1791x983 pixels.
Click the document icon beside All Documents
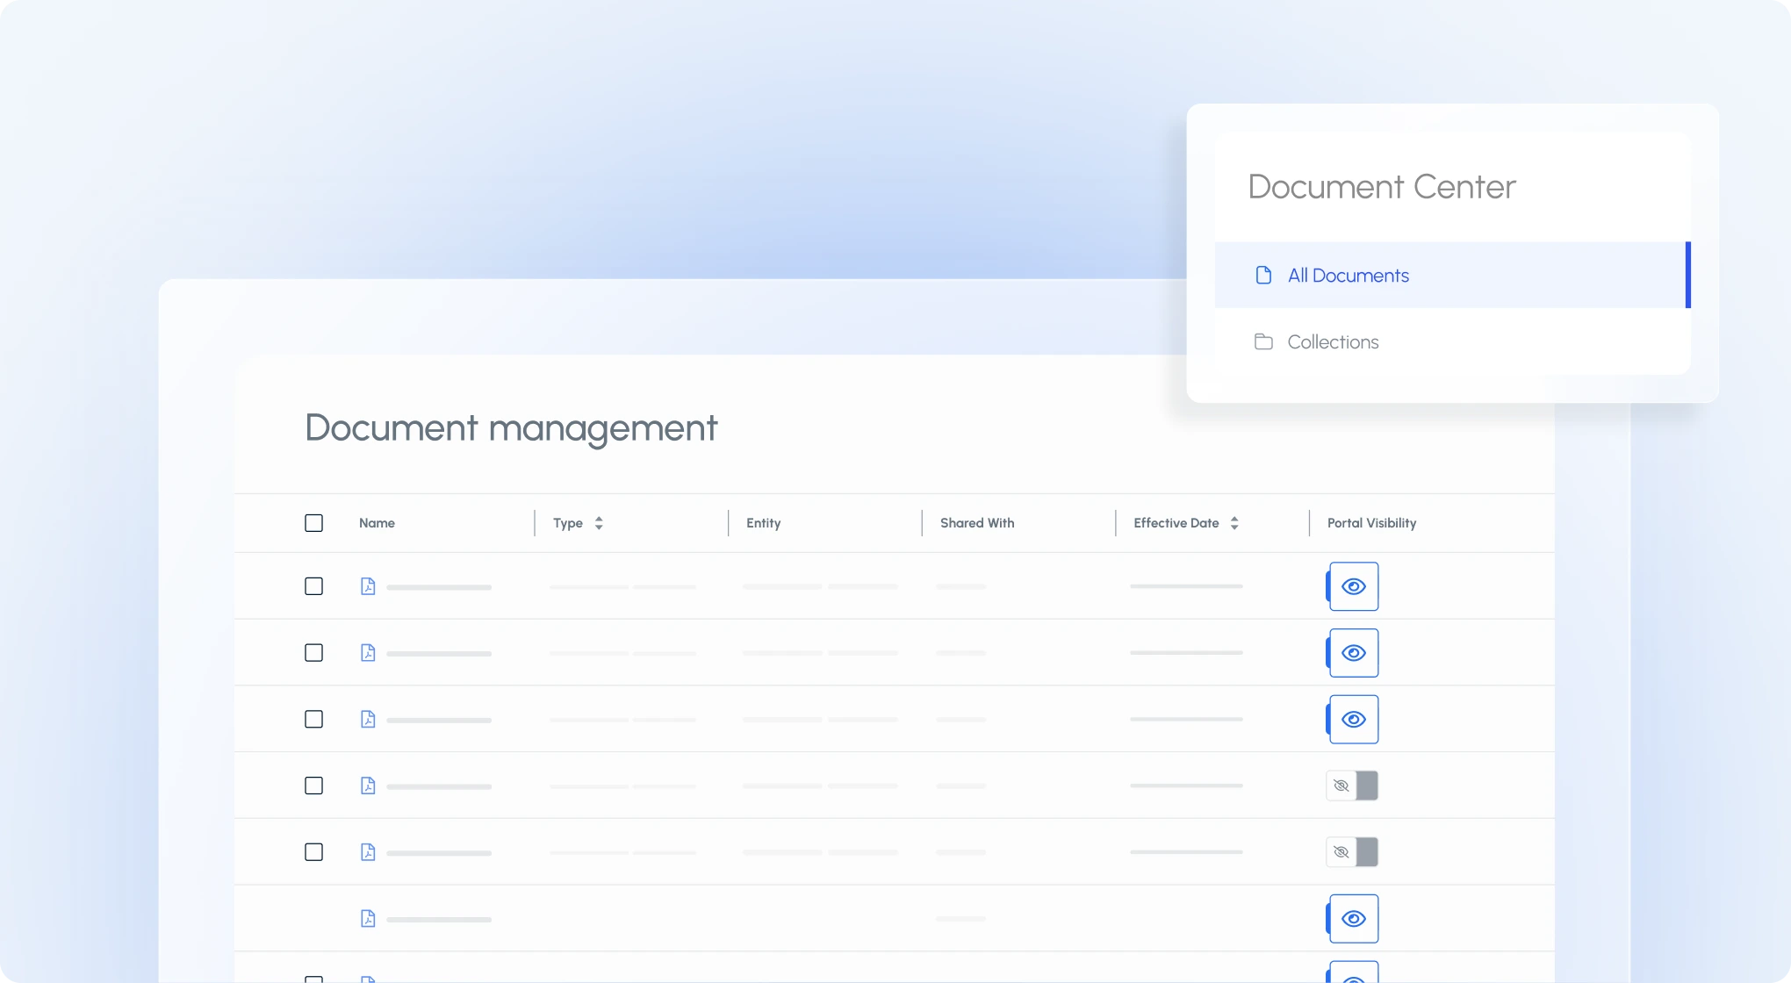pos(1263,276)
